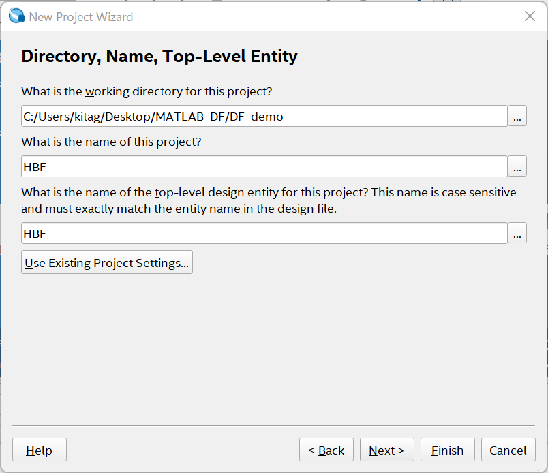This screenshot has width=548, height=473.
Task: Browse for the working directory folder
Action: click(517, 116)
